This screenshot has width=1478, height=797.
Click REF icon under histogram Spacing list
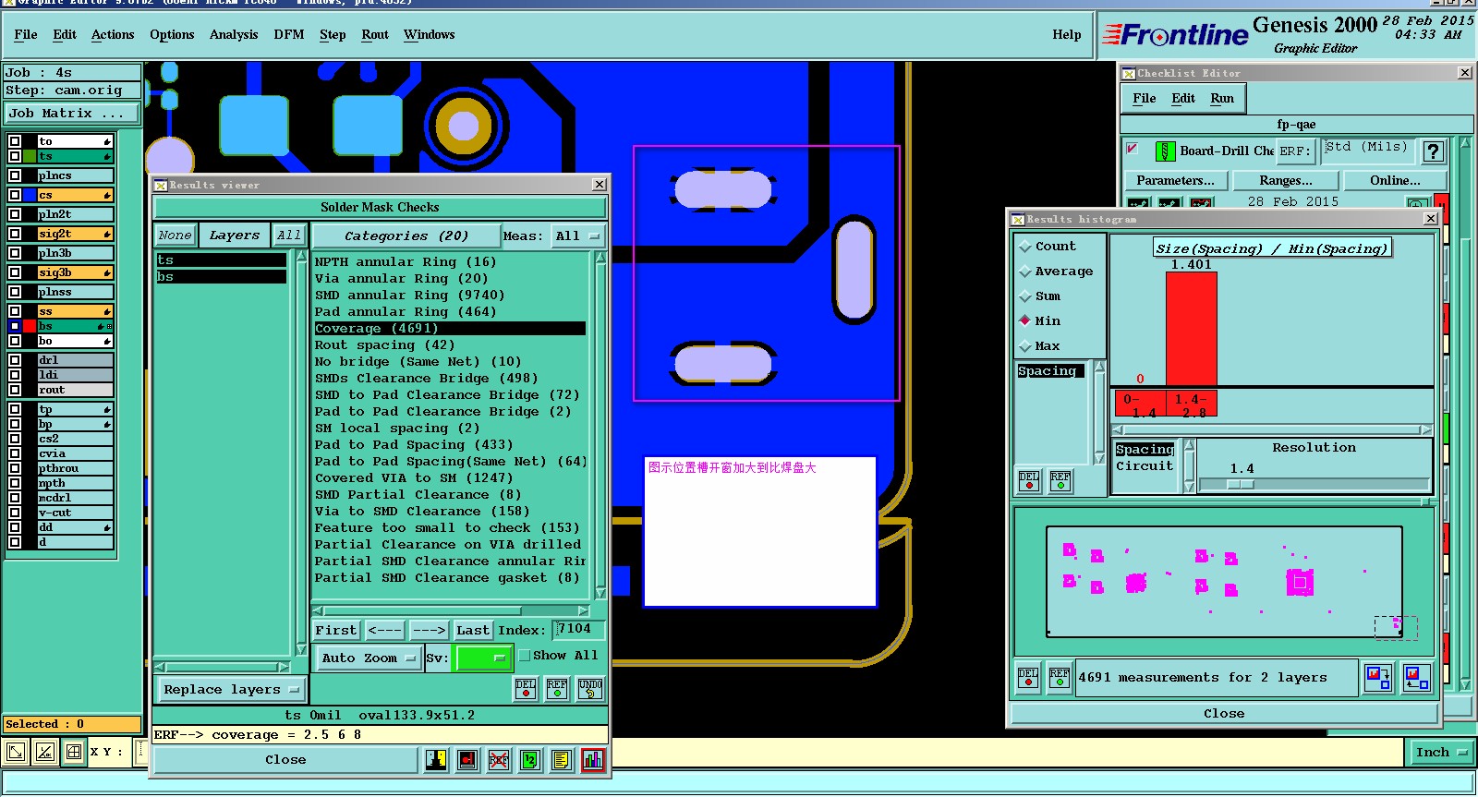pos(1060,481)
